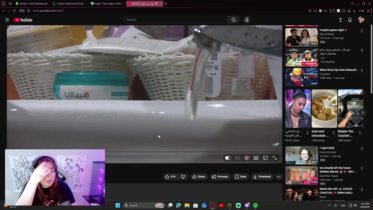Open browser downloads panel

[x=354, y=11]
